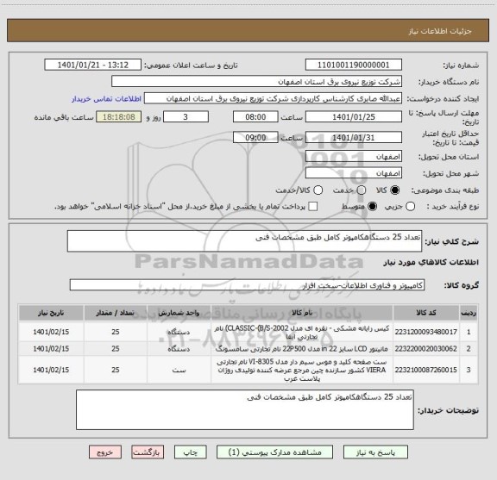The image size is (497, 480).
Task: Click the VI-8305 keyboard and mouse item name
Action: [302, 370]
